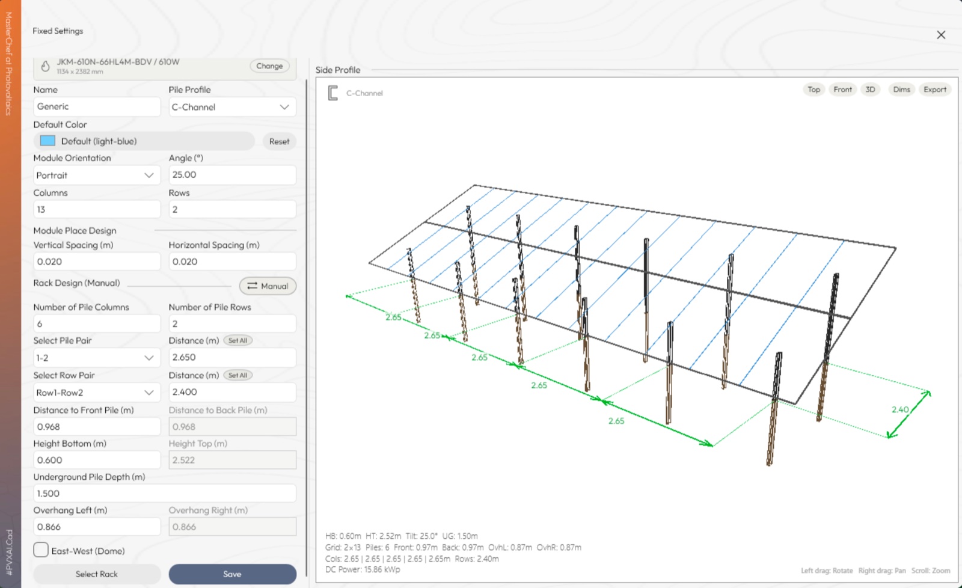Close the Fixed Settings dialog
This screenshot has height=588, width=962.
941,35
